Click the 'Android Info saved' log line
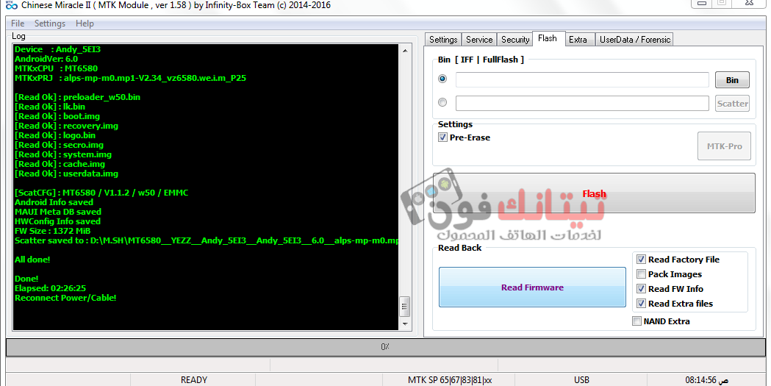Screen dimensions: 771x386 coord(54,202)
